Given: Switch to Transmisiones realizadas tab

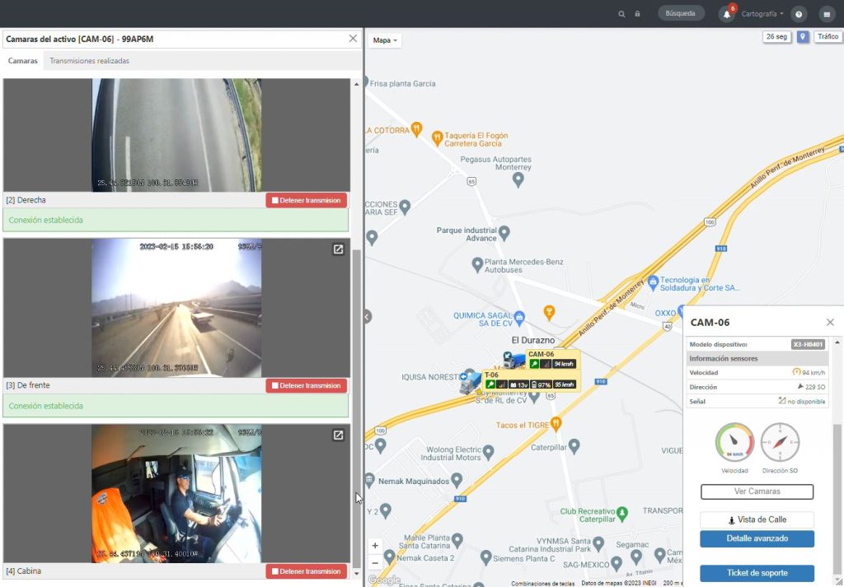Looking at the screenshot, I should pyautogui.click(x=89, y=61).
